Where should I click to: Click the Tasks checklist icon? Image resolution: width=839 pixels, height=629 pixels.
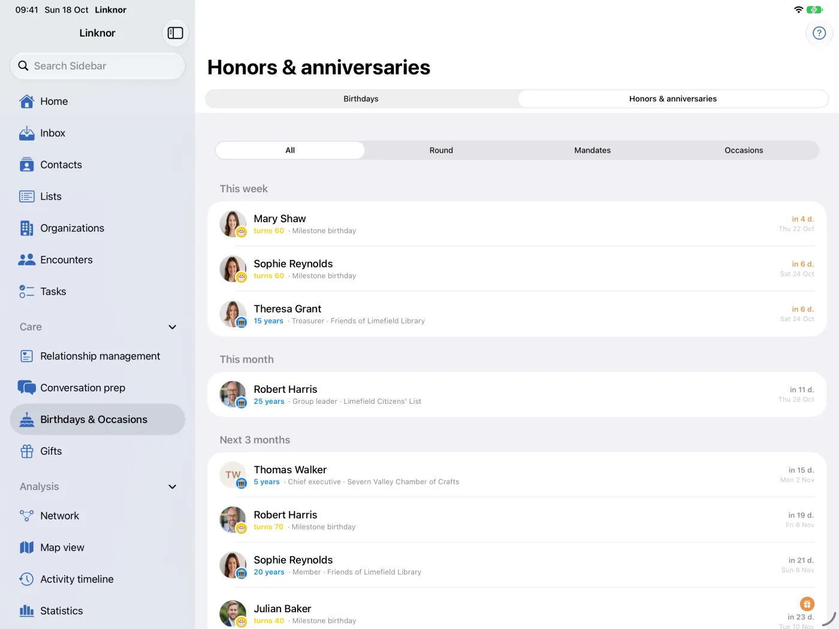[x=27, y=292]
